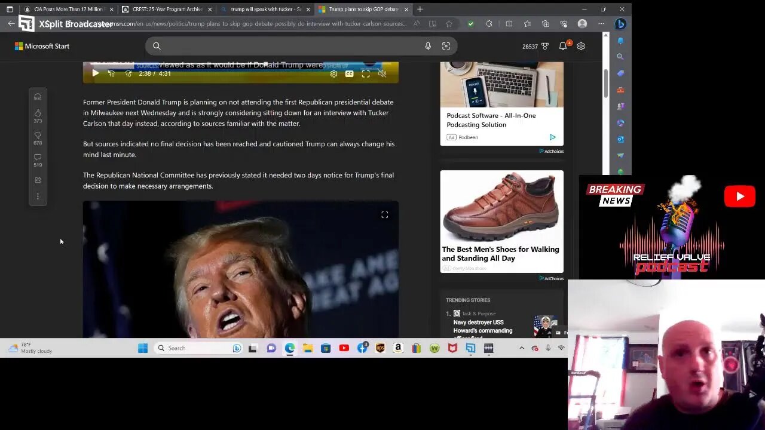Open the Bing Copilot sidebar button

620,24
